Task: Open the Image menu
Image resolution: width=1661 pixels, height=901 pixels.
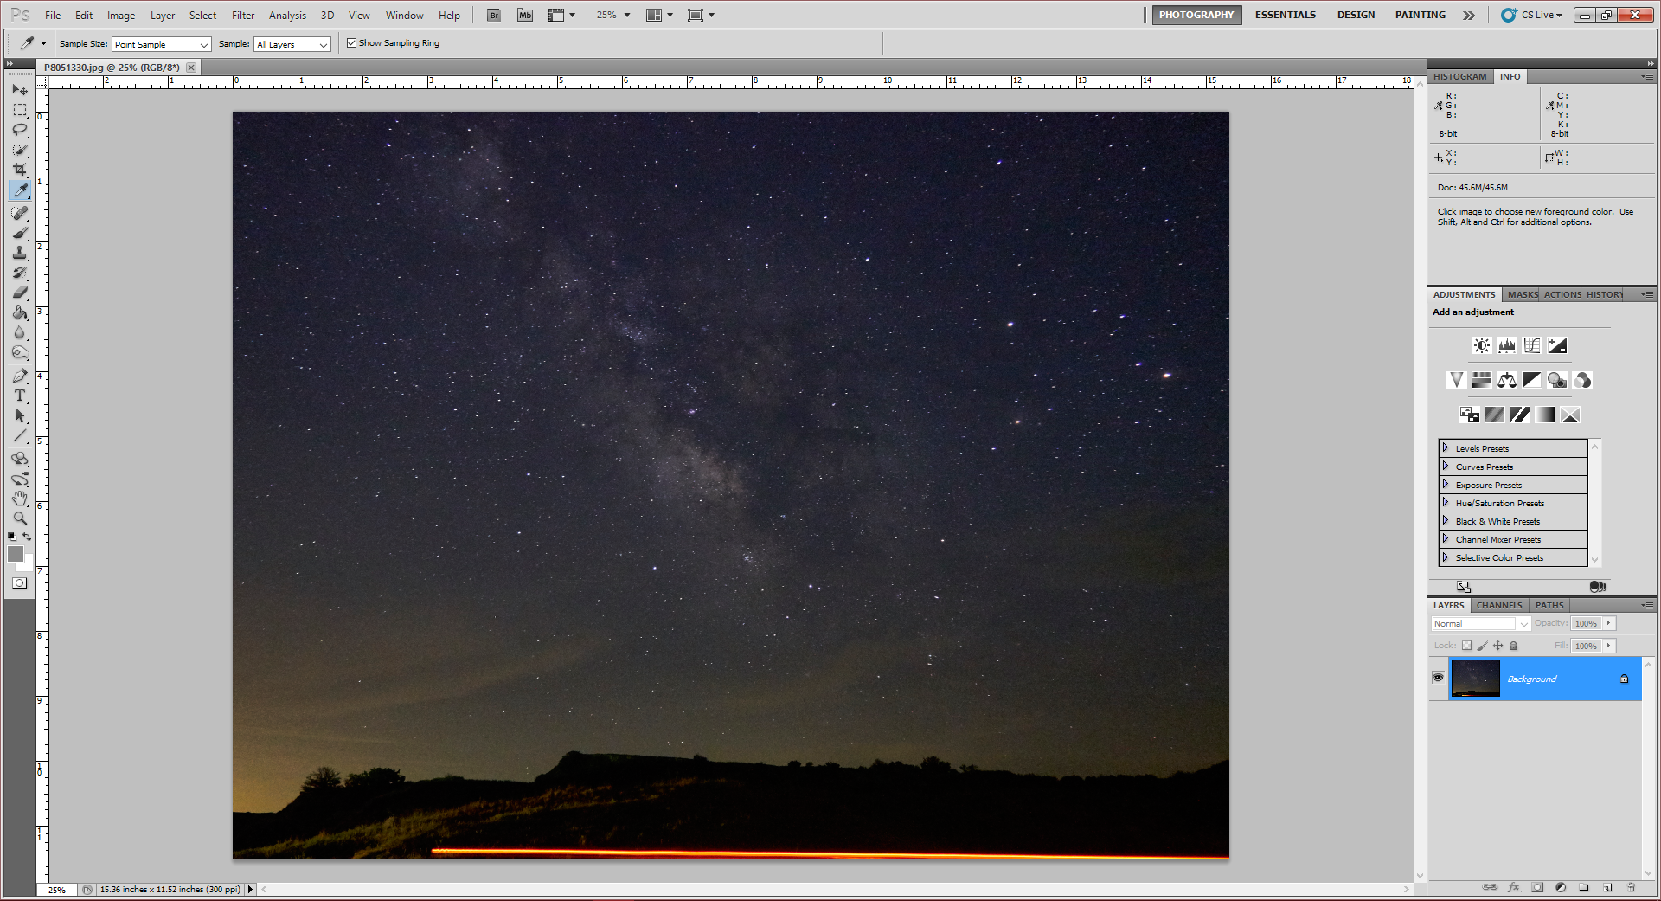Action: click(121, 16)
